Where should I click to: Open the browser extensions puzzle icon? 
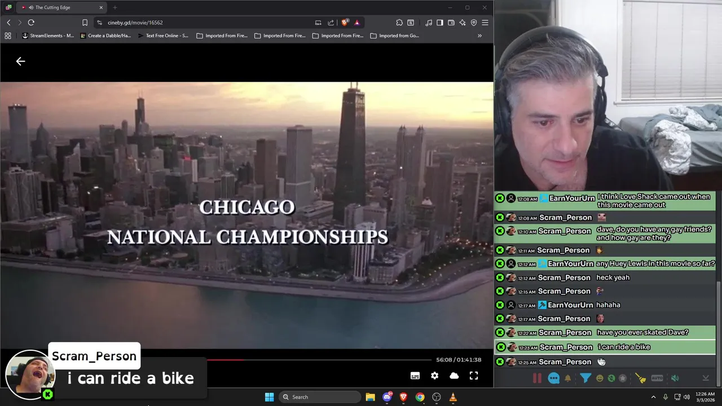[399, 23]
